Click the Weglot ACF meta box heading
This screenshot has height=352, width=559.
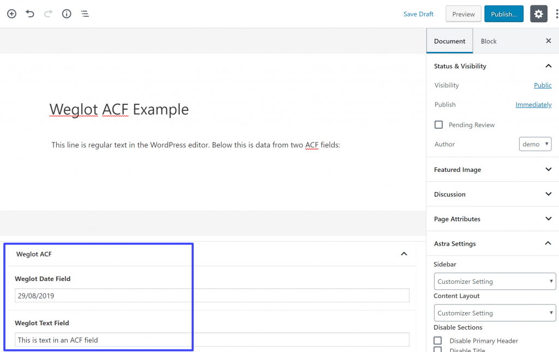click(x=34, y=254)
